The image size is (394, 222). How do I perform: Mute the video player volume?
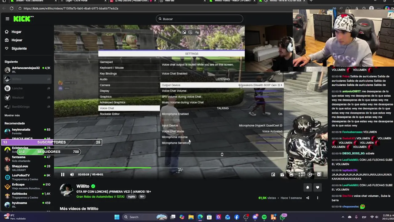(72, 175)
